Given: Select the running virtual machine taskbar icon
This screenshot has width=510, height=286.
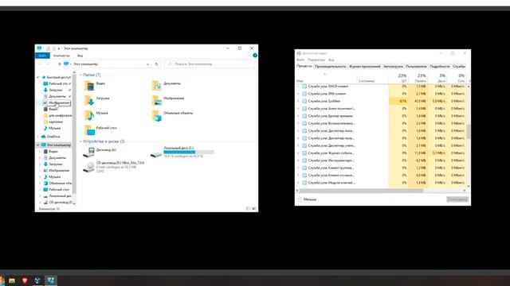Looking at the screenshot, I should click(x=51, y=280).
